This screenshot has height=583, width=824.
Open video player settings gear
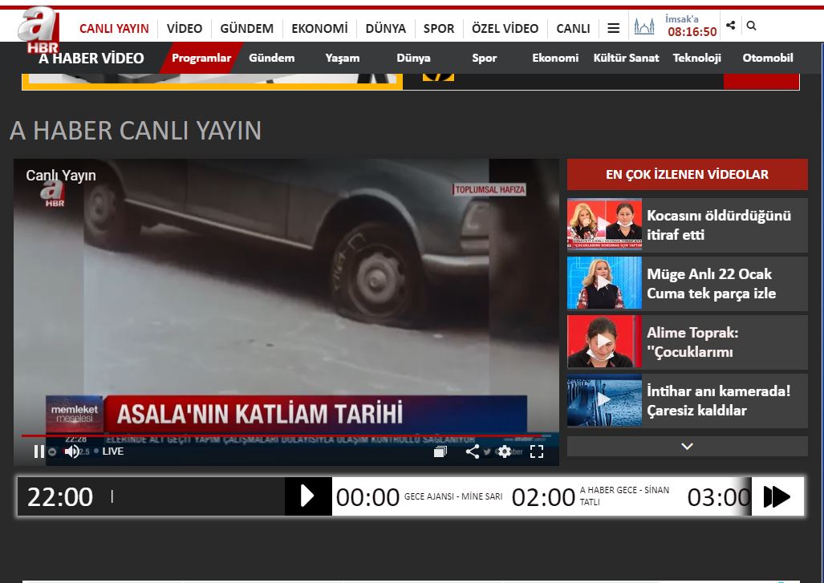coord(505,451)
